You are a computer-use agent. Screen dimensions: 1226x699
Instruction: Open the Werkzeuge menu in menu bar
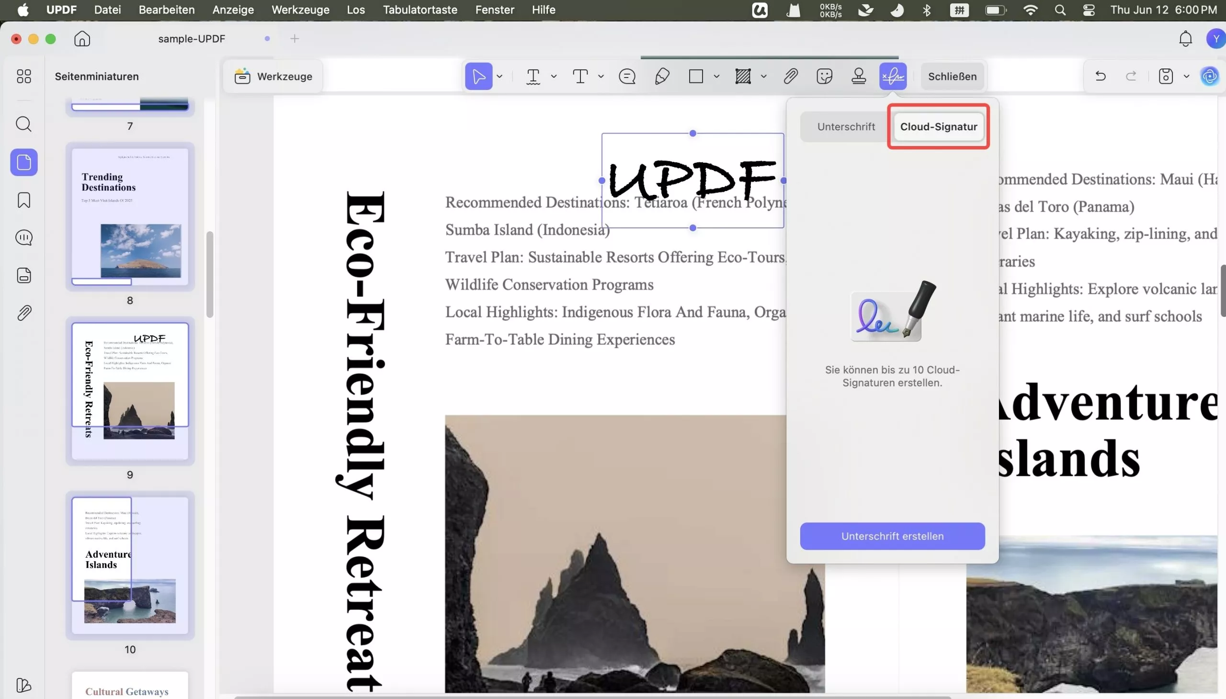coord(300,10)
